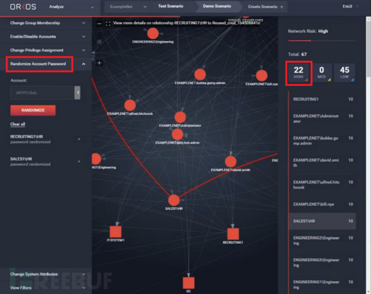This screenshot has height=294, width=371.
Task: Select the DC square node
Action: (x=189, y=283)
